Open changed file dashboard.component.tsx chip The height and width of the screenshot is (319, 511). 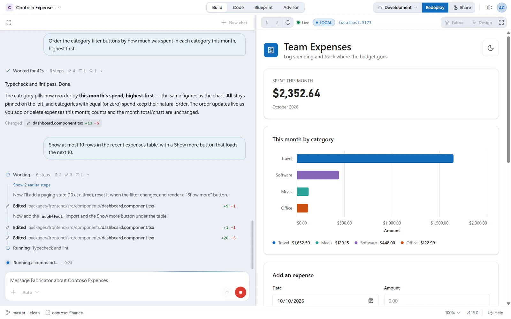63,123
